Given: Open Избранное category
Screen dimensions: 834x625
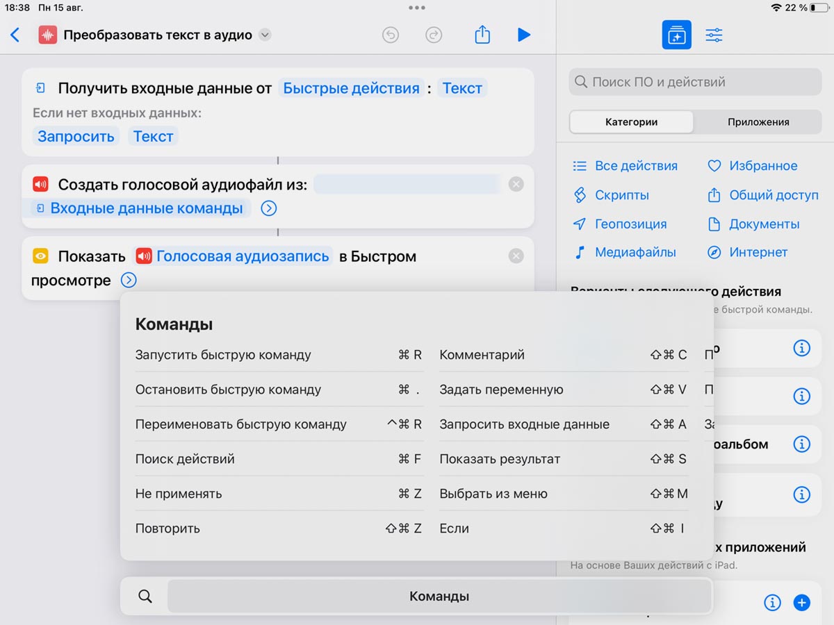Looking at the screenshot, I should point(752,166).
